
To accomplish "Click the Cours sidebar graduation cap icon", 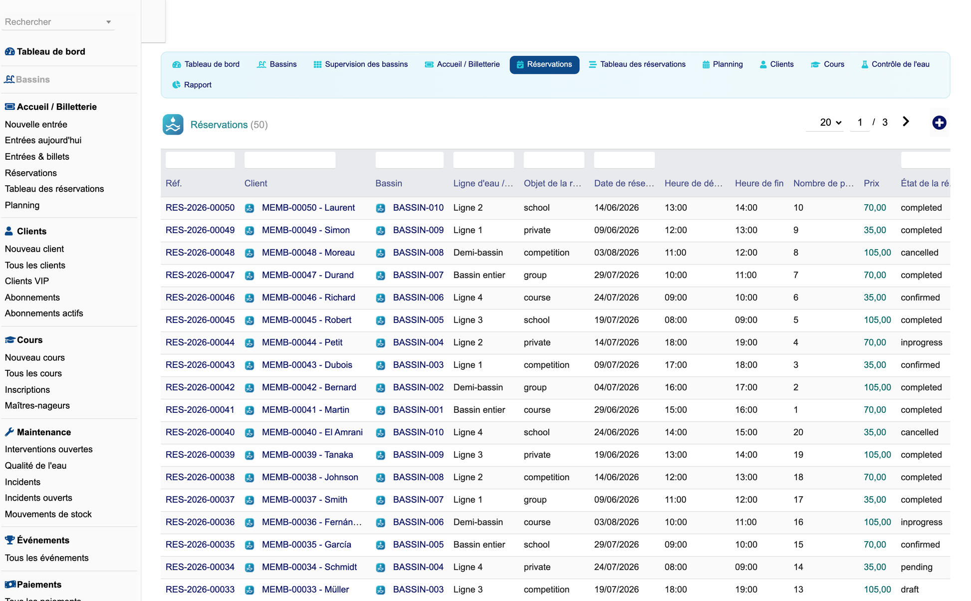I will click(x=9, y=340).
